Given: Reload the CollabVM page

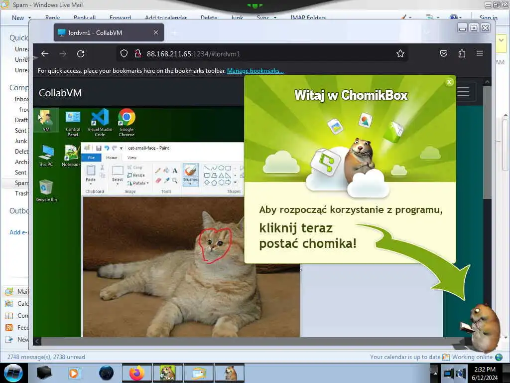Looking at the screenshot, I should point(81,54).
